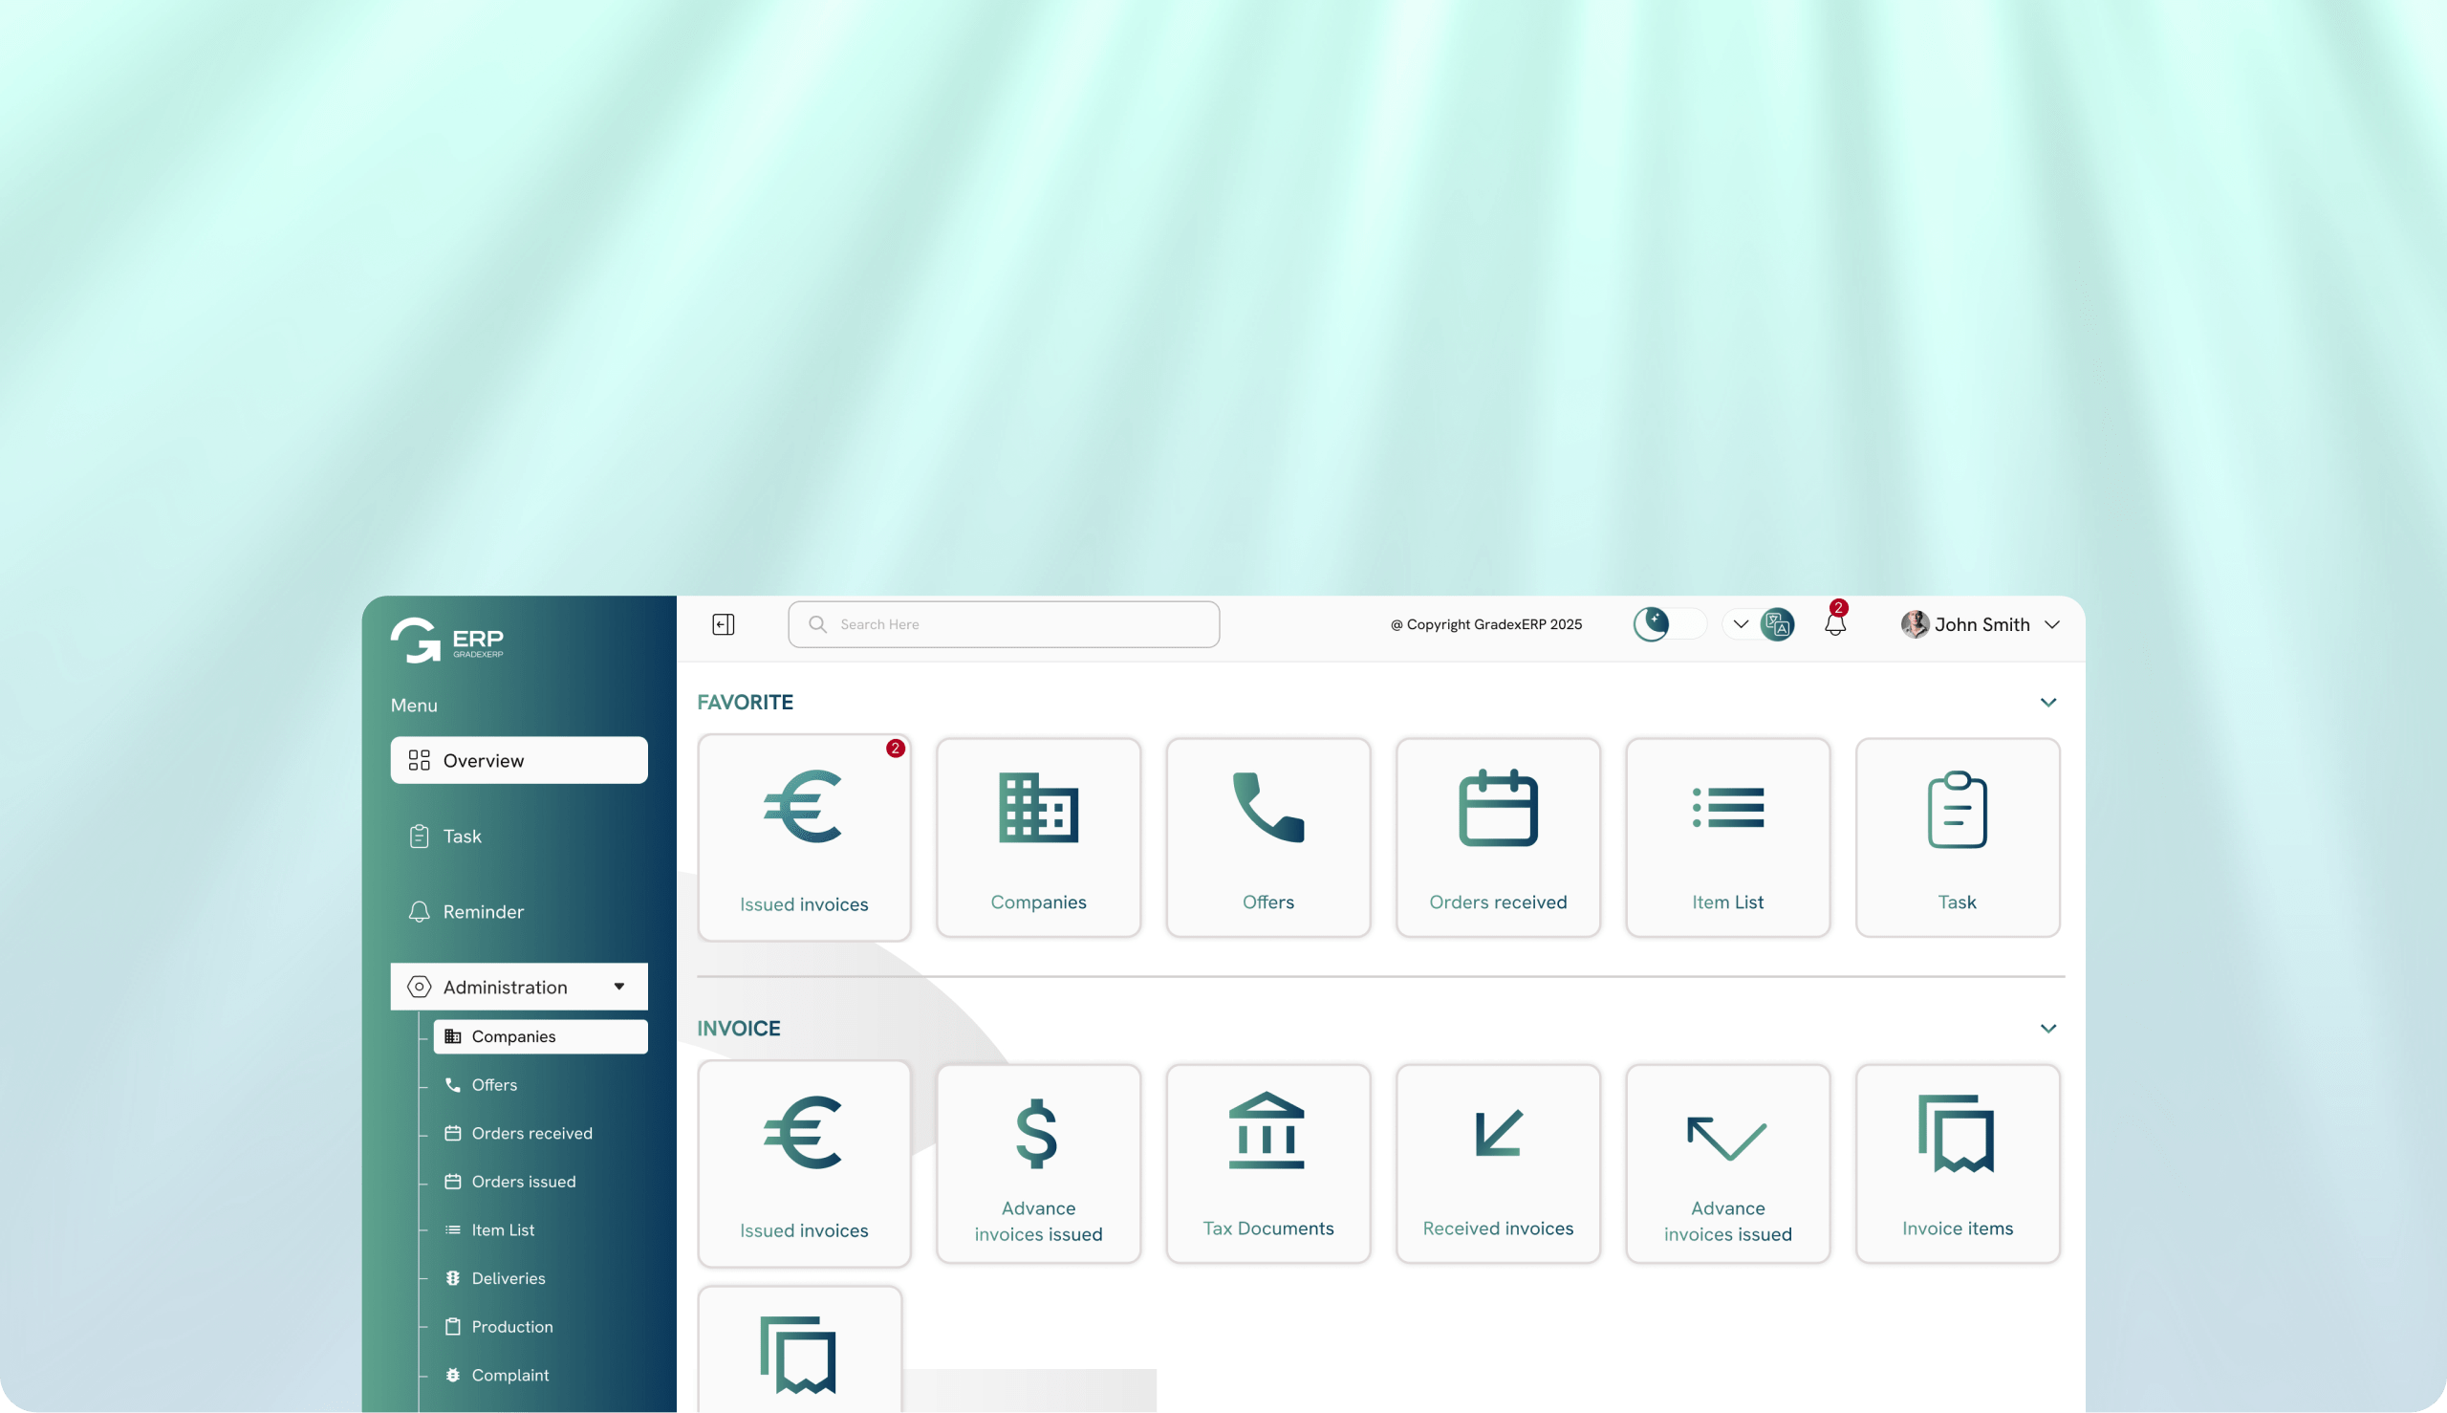The height and width of the screenshot is (1413, 2447).
Task: Open the language selection dropdown arrow
Action: click(1741, 624)
